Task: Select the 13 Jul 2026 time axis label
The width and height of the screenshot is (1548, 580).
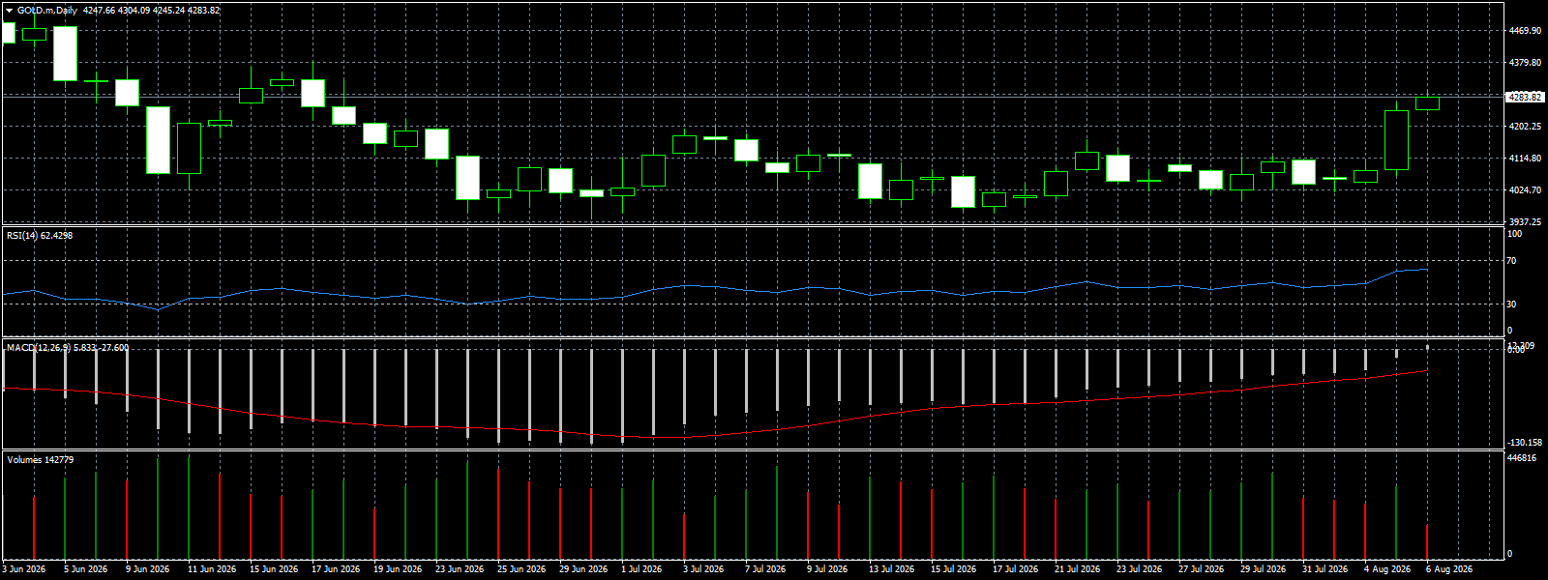Action: [891, 569]
